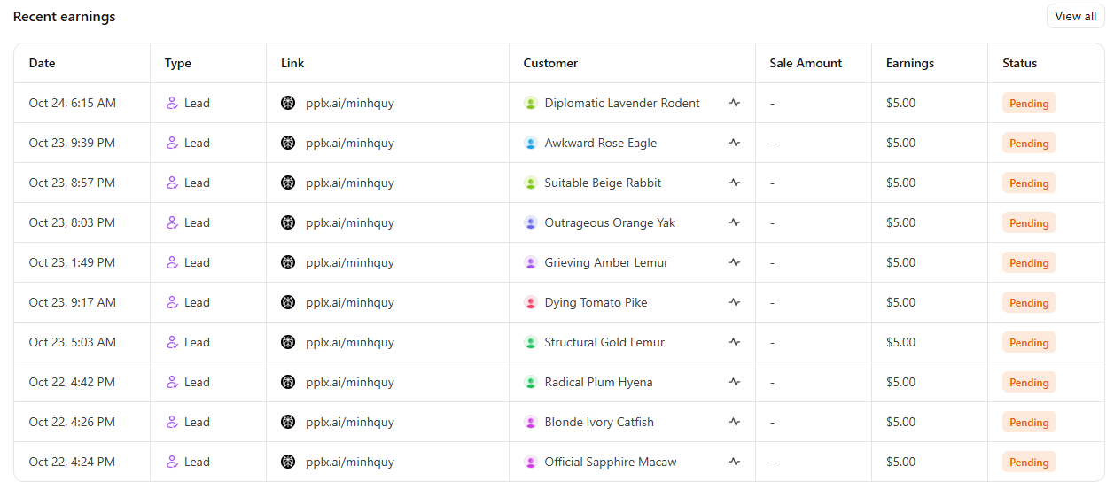Click the View all button
Viewport: 1114px width, 498px height.
[1075, 16]
